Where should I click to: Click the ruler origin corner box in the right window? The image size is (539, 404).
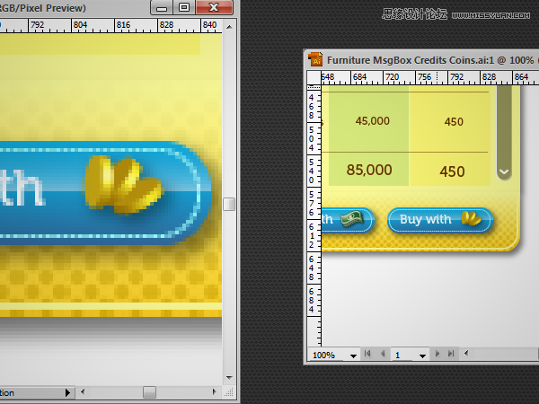point(314,78)
